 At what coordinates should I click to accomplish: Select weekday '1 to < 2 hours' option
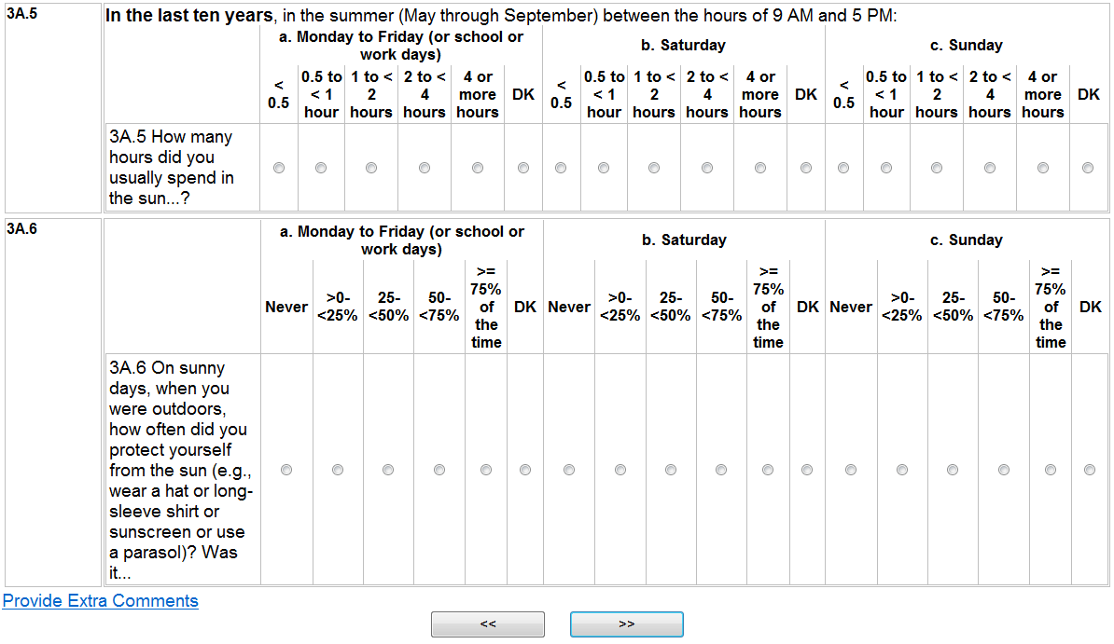(371, 168)
